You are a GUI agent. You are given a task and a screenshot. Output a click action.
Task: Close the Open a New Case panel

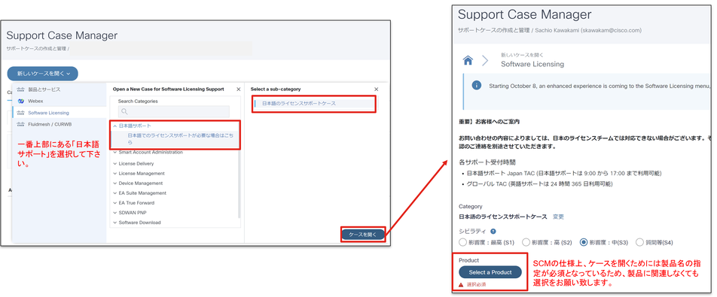click(x=238, y=89)
